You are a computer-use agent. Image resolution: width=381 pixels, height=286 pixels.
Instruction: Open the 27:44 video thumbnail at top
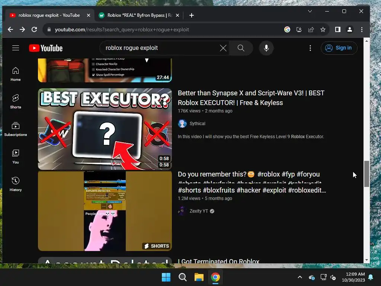(105, 70)
